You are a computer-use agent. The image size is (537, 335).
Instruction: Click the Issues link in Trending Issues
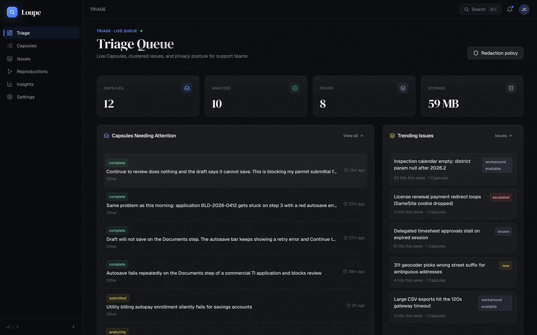(x=503, y=136)
